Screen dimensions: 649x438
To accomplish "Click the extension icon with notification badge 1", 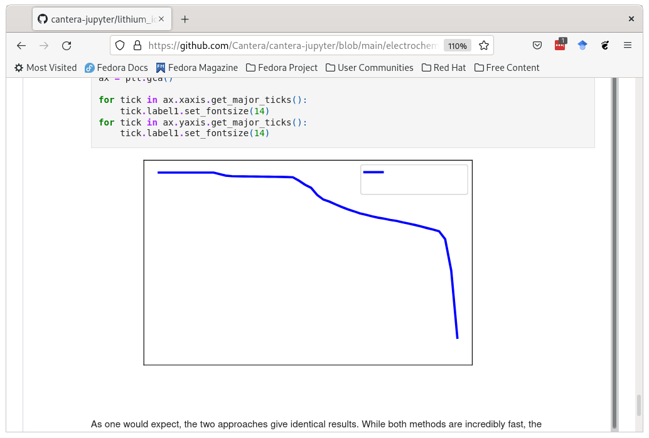I will point(560,45).
